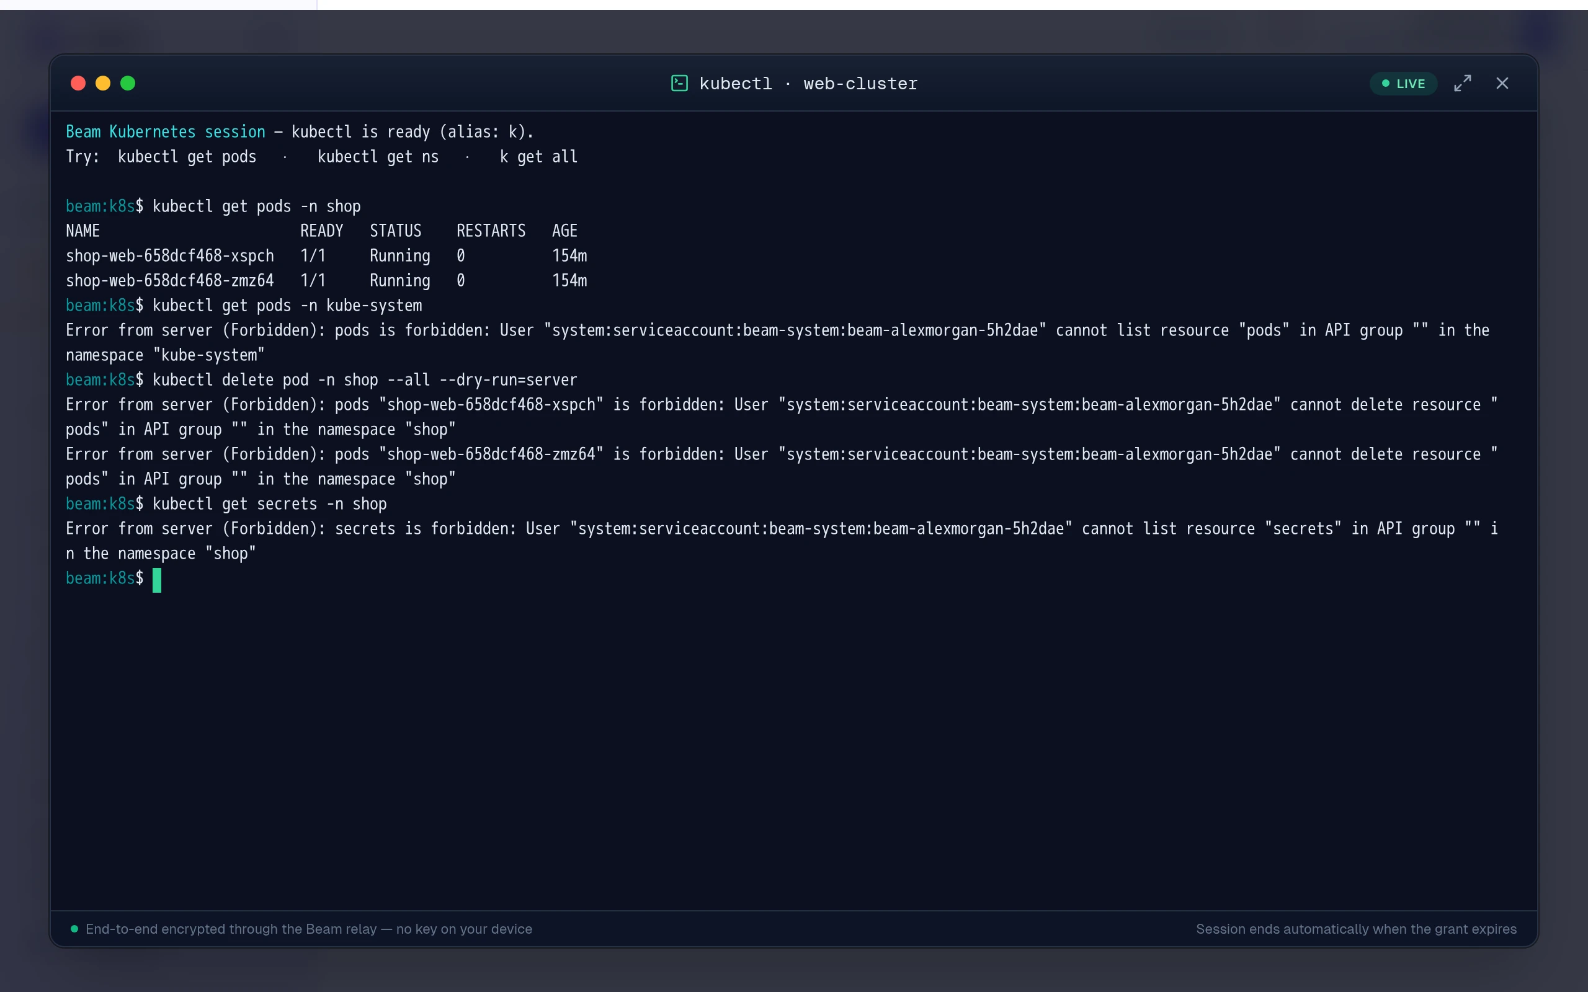The height and width of the screenshot is (992, 1588).
Task: Click the 'kubectl get ns' suggestion text
Action: tap(378, 157)
